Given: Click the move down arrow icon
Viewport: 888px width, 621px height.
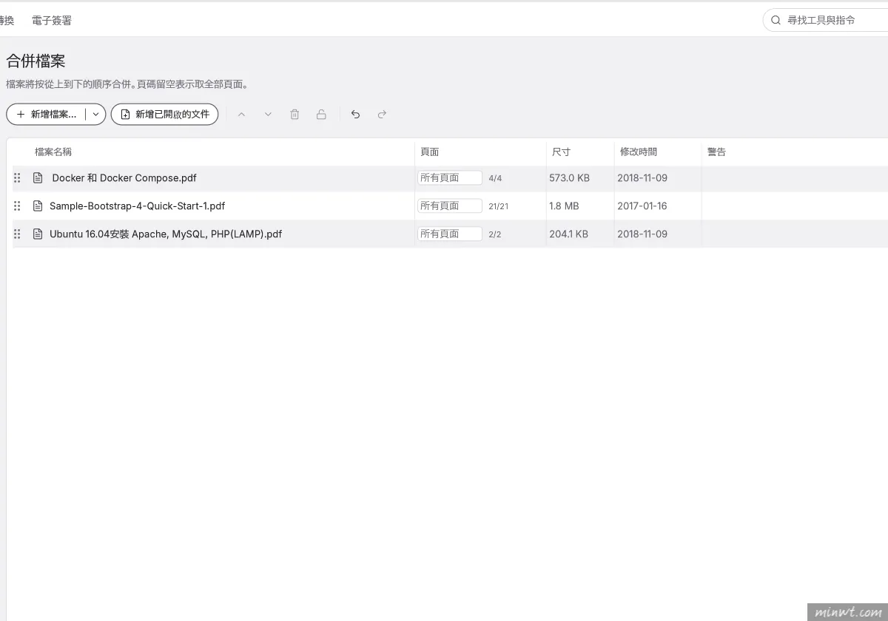Looking at the screenshot, I should (x=268, y=115).
